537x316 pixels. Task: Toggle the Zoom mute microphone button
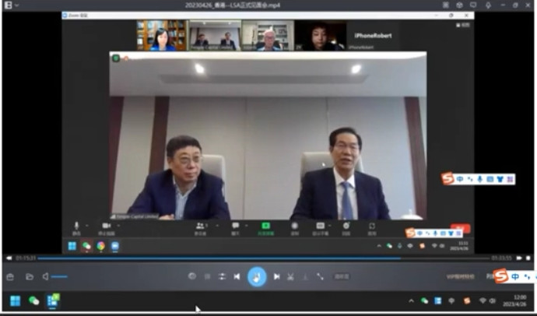pyautogui.click(x=76, y=228)
